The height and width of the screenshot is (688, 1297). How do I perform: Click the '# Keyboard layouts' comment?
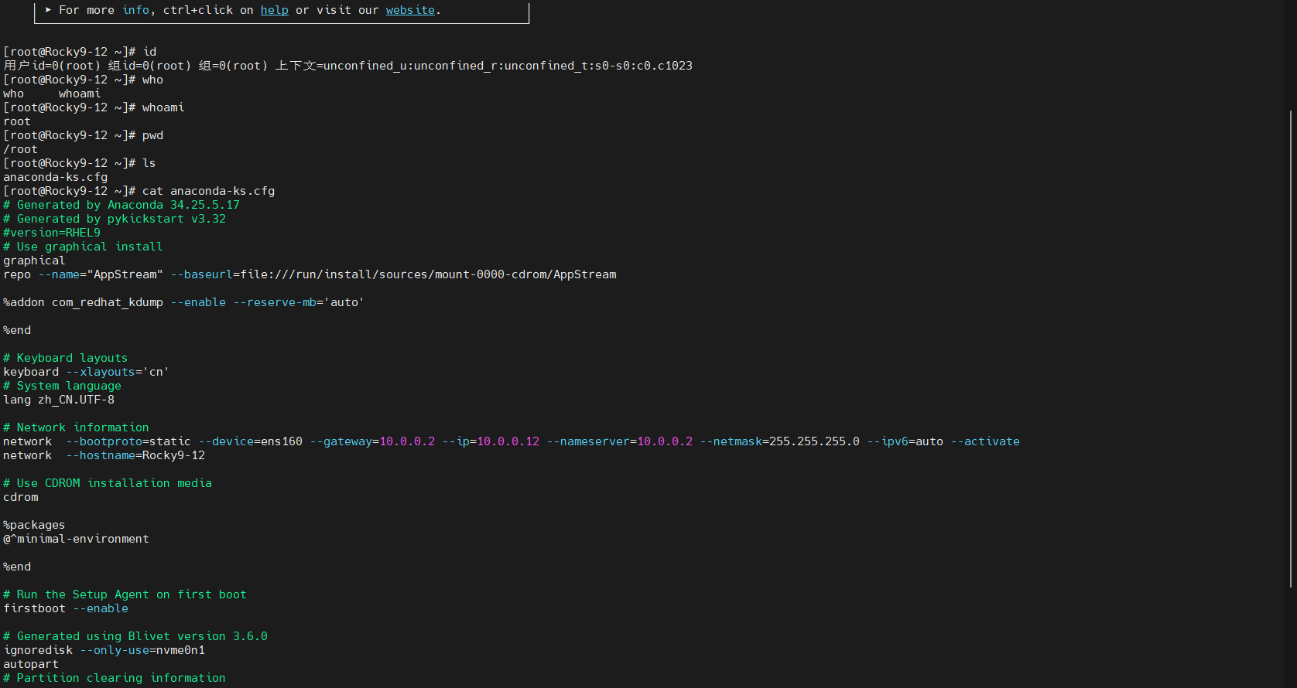coord(66,358)
